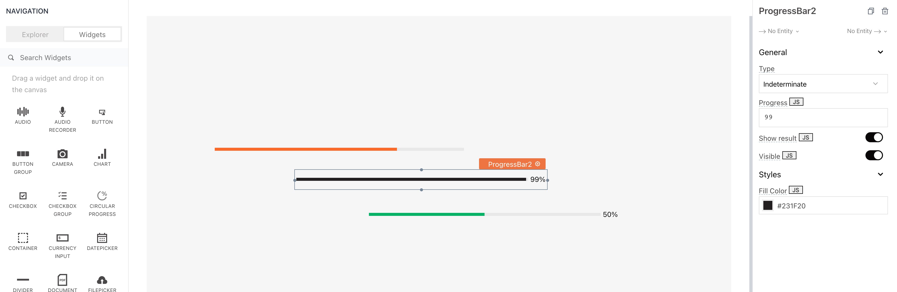Choose the Chart widget icon
Image resolution: width=897 pixels, height=292 pixels.
[x=102, y=154]
